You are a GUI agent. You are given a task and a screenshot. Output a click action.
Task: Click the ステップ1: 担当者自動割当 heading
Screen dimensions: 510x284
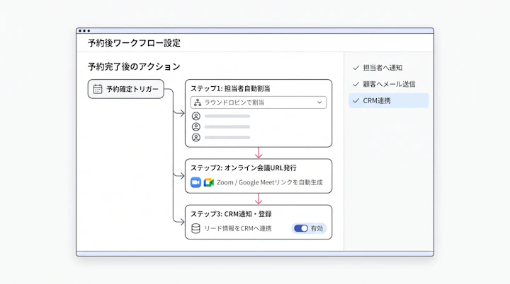tap(230, 88)
